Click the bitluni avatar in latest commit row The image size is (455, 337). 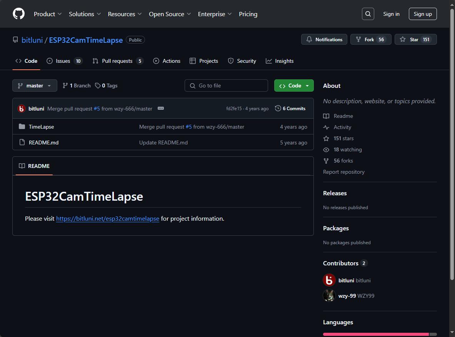[x=22, y=108]
